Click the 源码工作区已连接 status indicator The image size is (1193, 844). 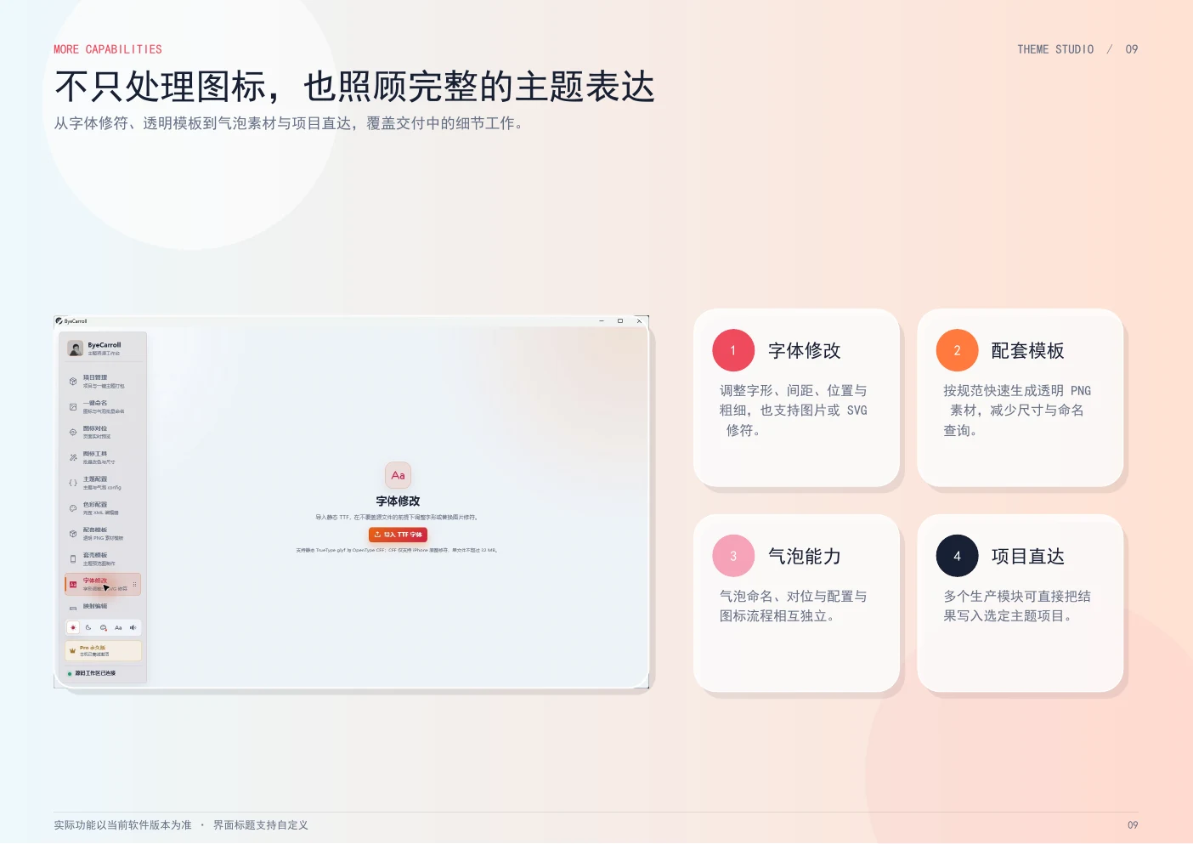pos(92,673)
